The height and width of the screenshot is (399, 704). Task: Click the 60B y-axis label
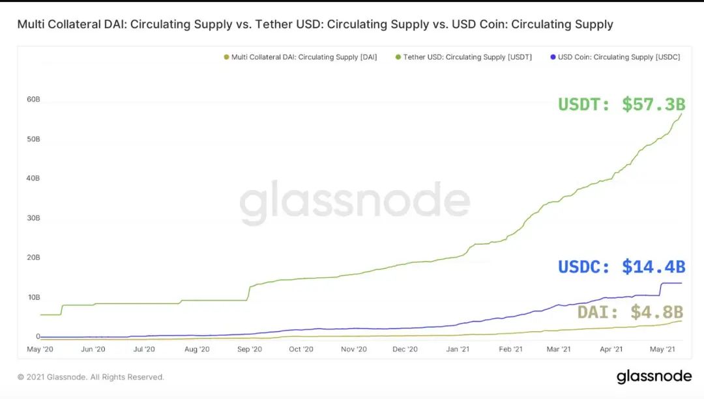[33, 99]
